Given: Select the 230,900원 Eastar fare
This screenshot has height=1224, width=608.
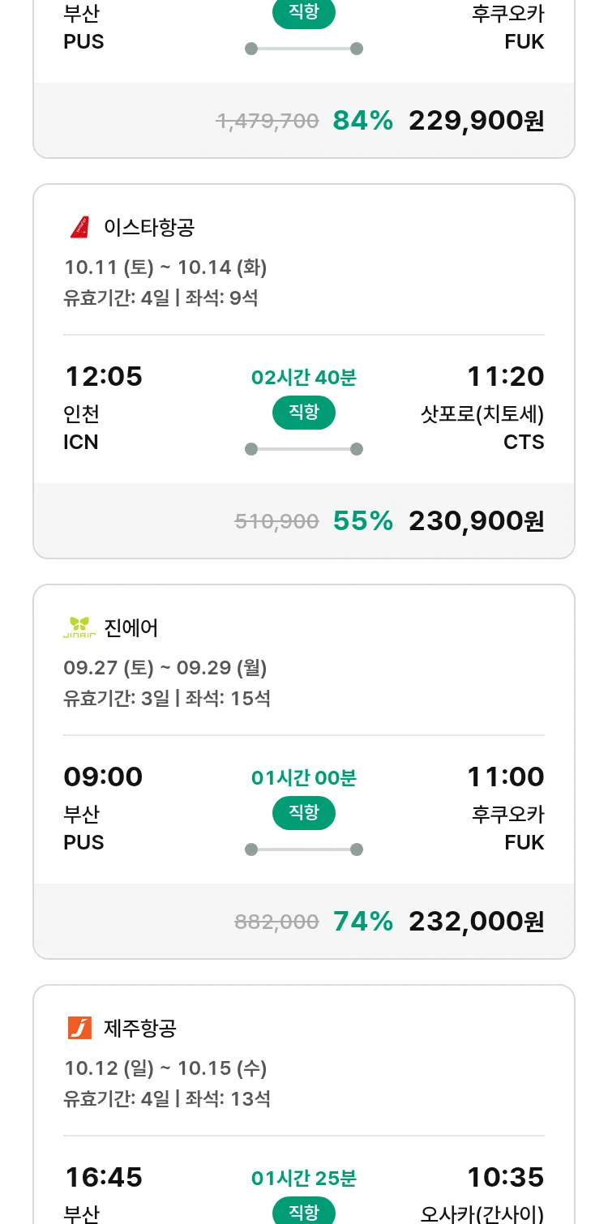Looking at the screenshot, I should pyautogui.click(x=476, y=520).
